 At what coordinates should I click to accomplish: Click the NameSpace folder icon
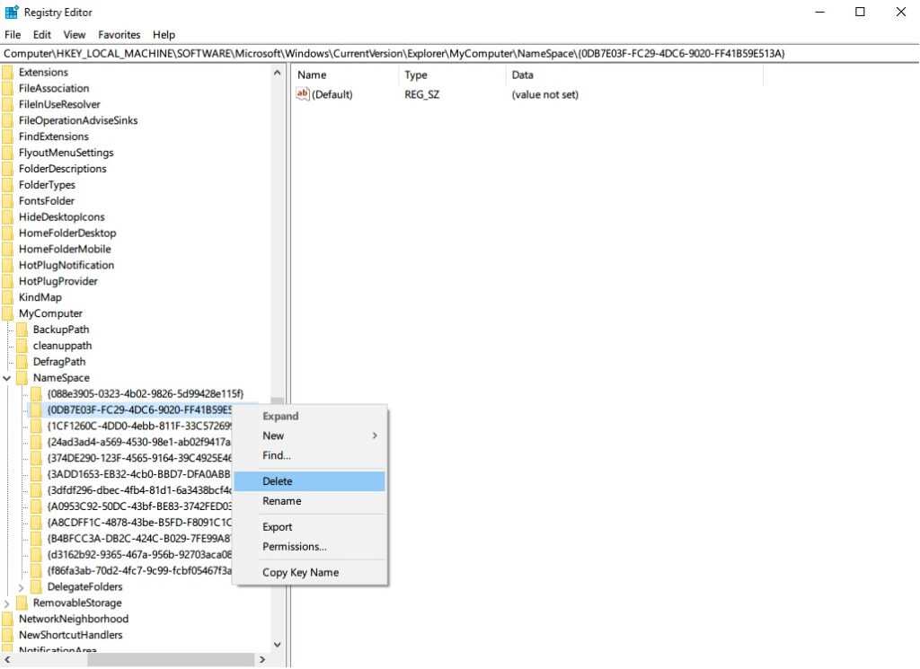click(22, 377)
